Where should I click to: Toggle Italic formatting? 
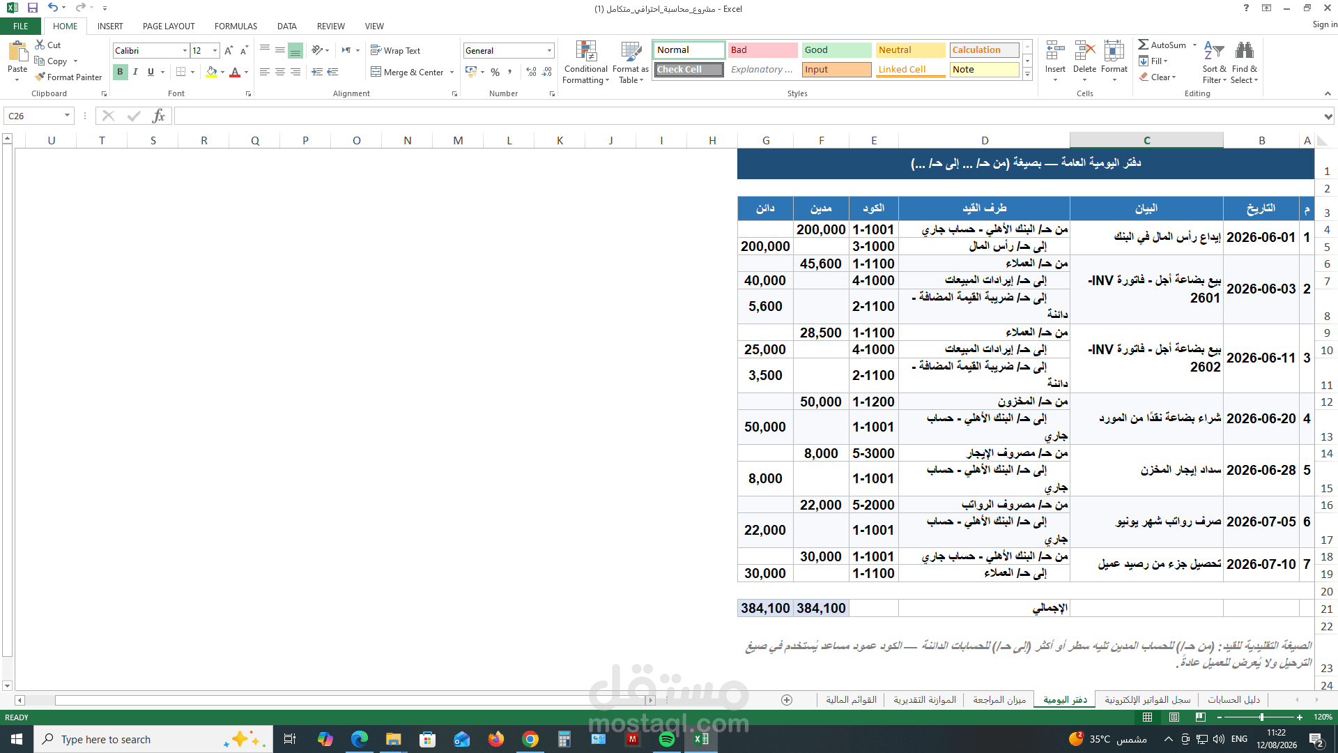tap(135, 72)
